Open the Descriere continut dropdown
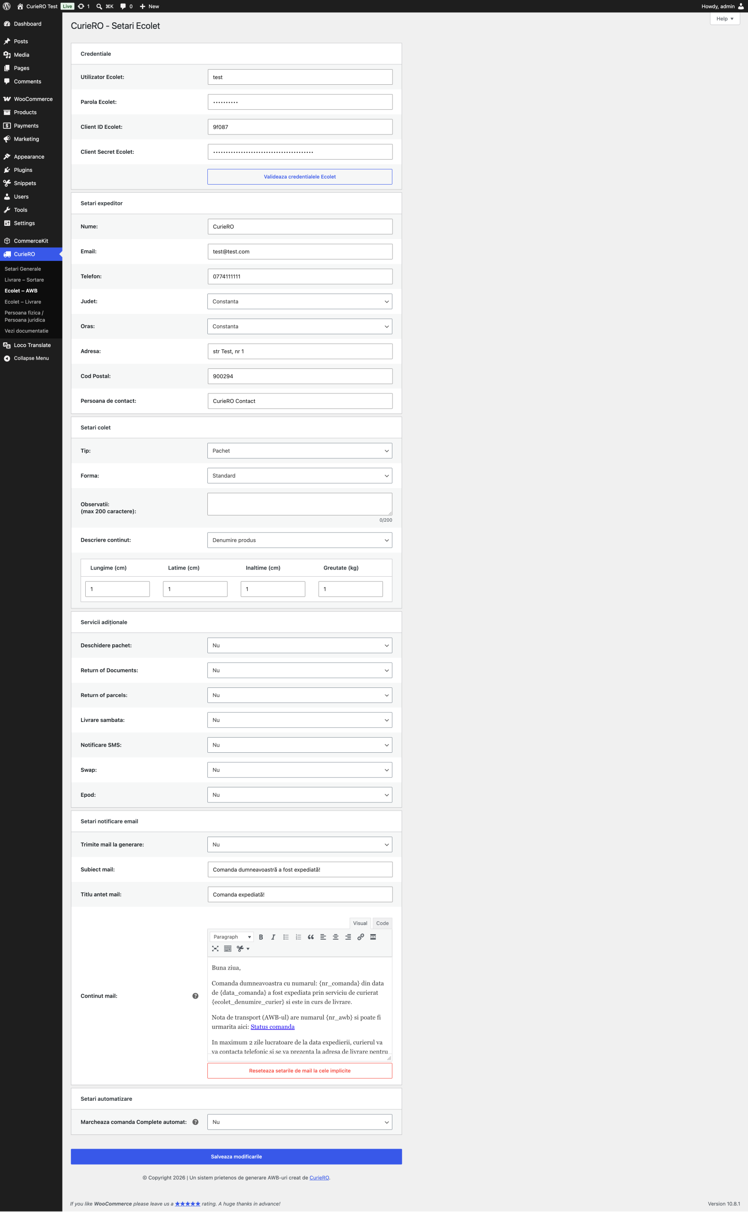This screenshot has height=1212, width=748. 300,540
